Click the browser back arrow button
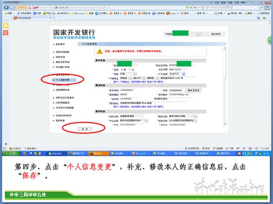The image size is (273, 204). 6,7
